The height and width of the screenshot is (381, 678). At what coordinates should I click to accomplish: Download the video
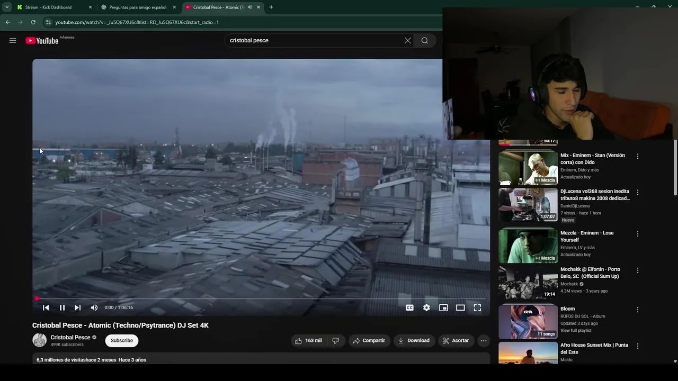(x=414, y=341)
